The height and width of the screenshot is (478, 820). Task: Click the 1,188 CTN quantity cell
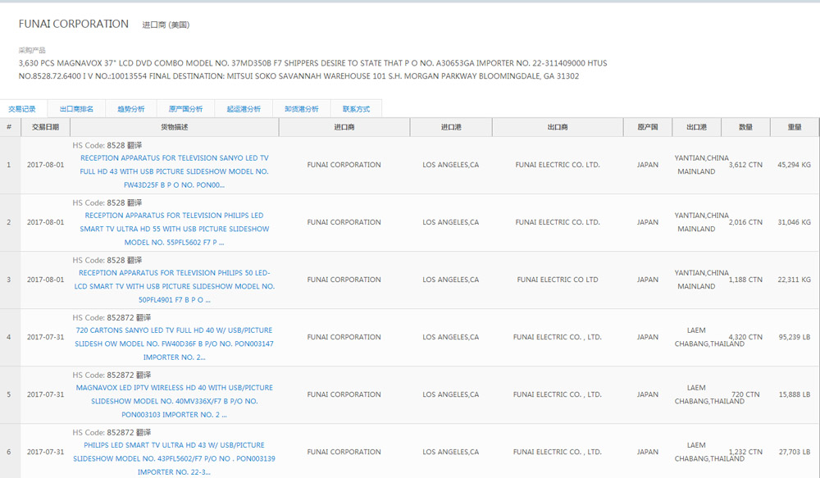pyautogui.click(x=745, y=280)
